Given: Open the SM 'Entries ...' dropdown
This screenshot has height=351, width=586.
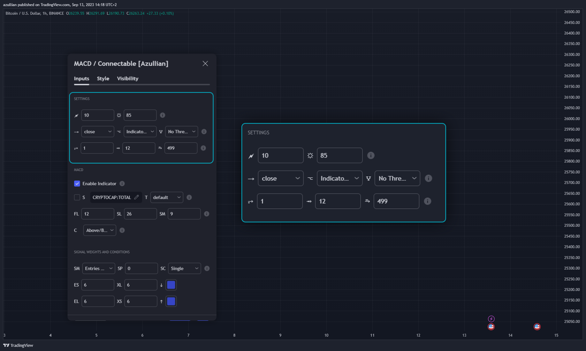Looking at the screenshot, I should coord(99,269).
